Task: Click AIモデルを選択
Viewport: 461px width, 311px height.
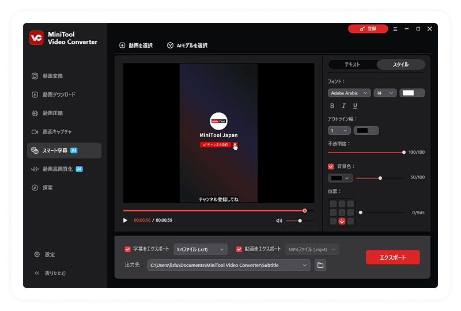Action: (187, 45)
